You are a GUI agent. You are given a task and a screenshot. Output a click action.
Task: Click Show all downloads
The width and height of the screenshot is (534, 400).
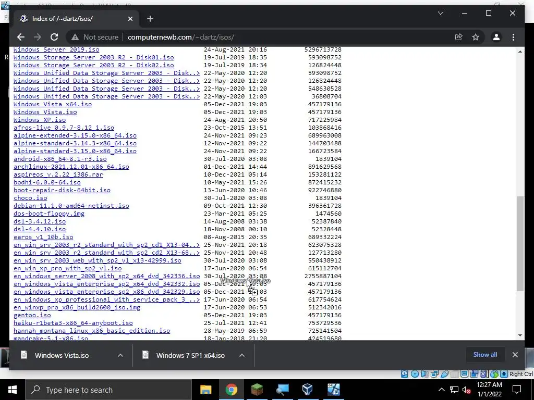485,354
